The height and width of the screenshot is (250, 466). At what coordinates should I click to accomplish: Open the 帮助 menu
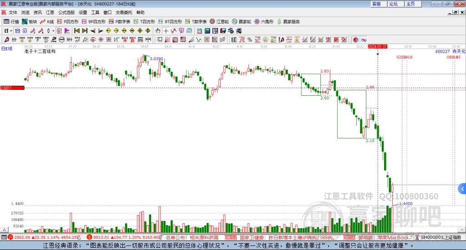point(140,12)
